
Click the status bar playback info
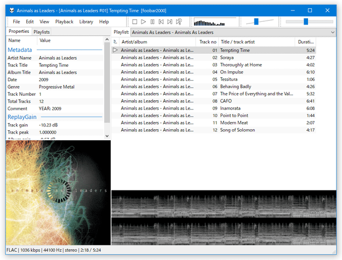(x=53, y=250)
